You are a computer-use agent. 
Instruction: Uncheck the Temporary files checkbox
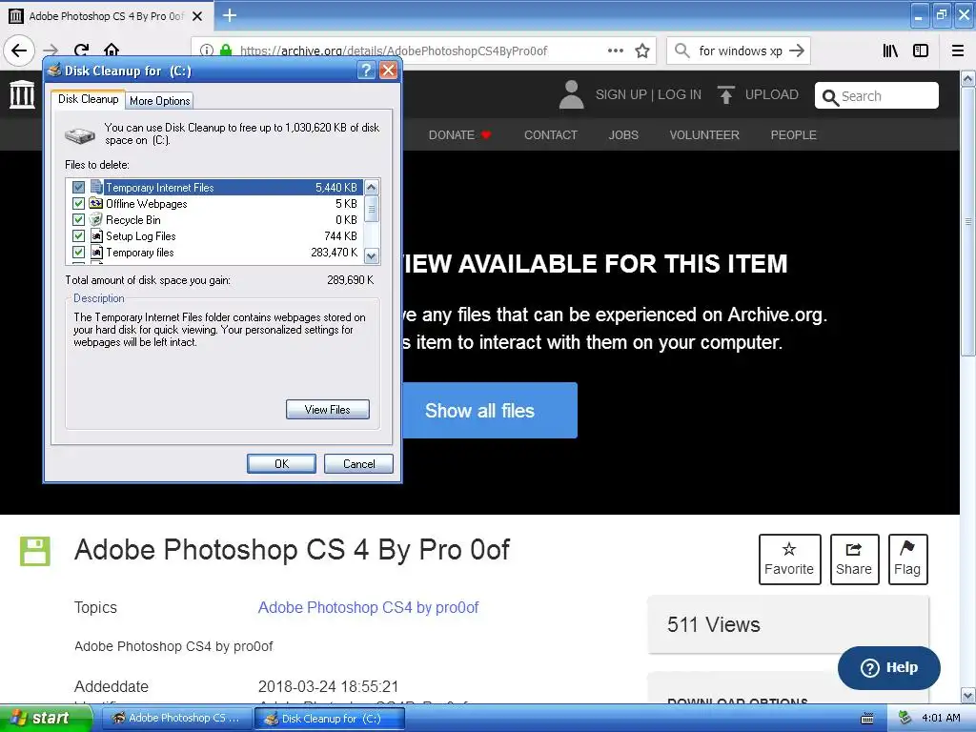pyautogui.click(x=78, y=252)
